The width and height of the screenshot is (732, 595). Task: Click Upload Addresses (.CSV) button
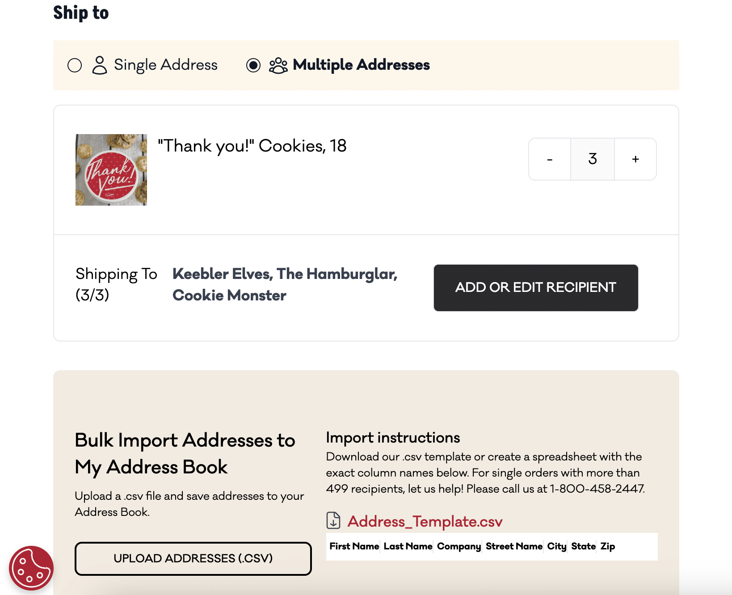coord(193,558)
